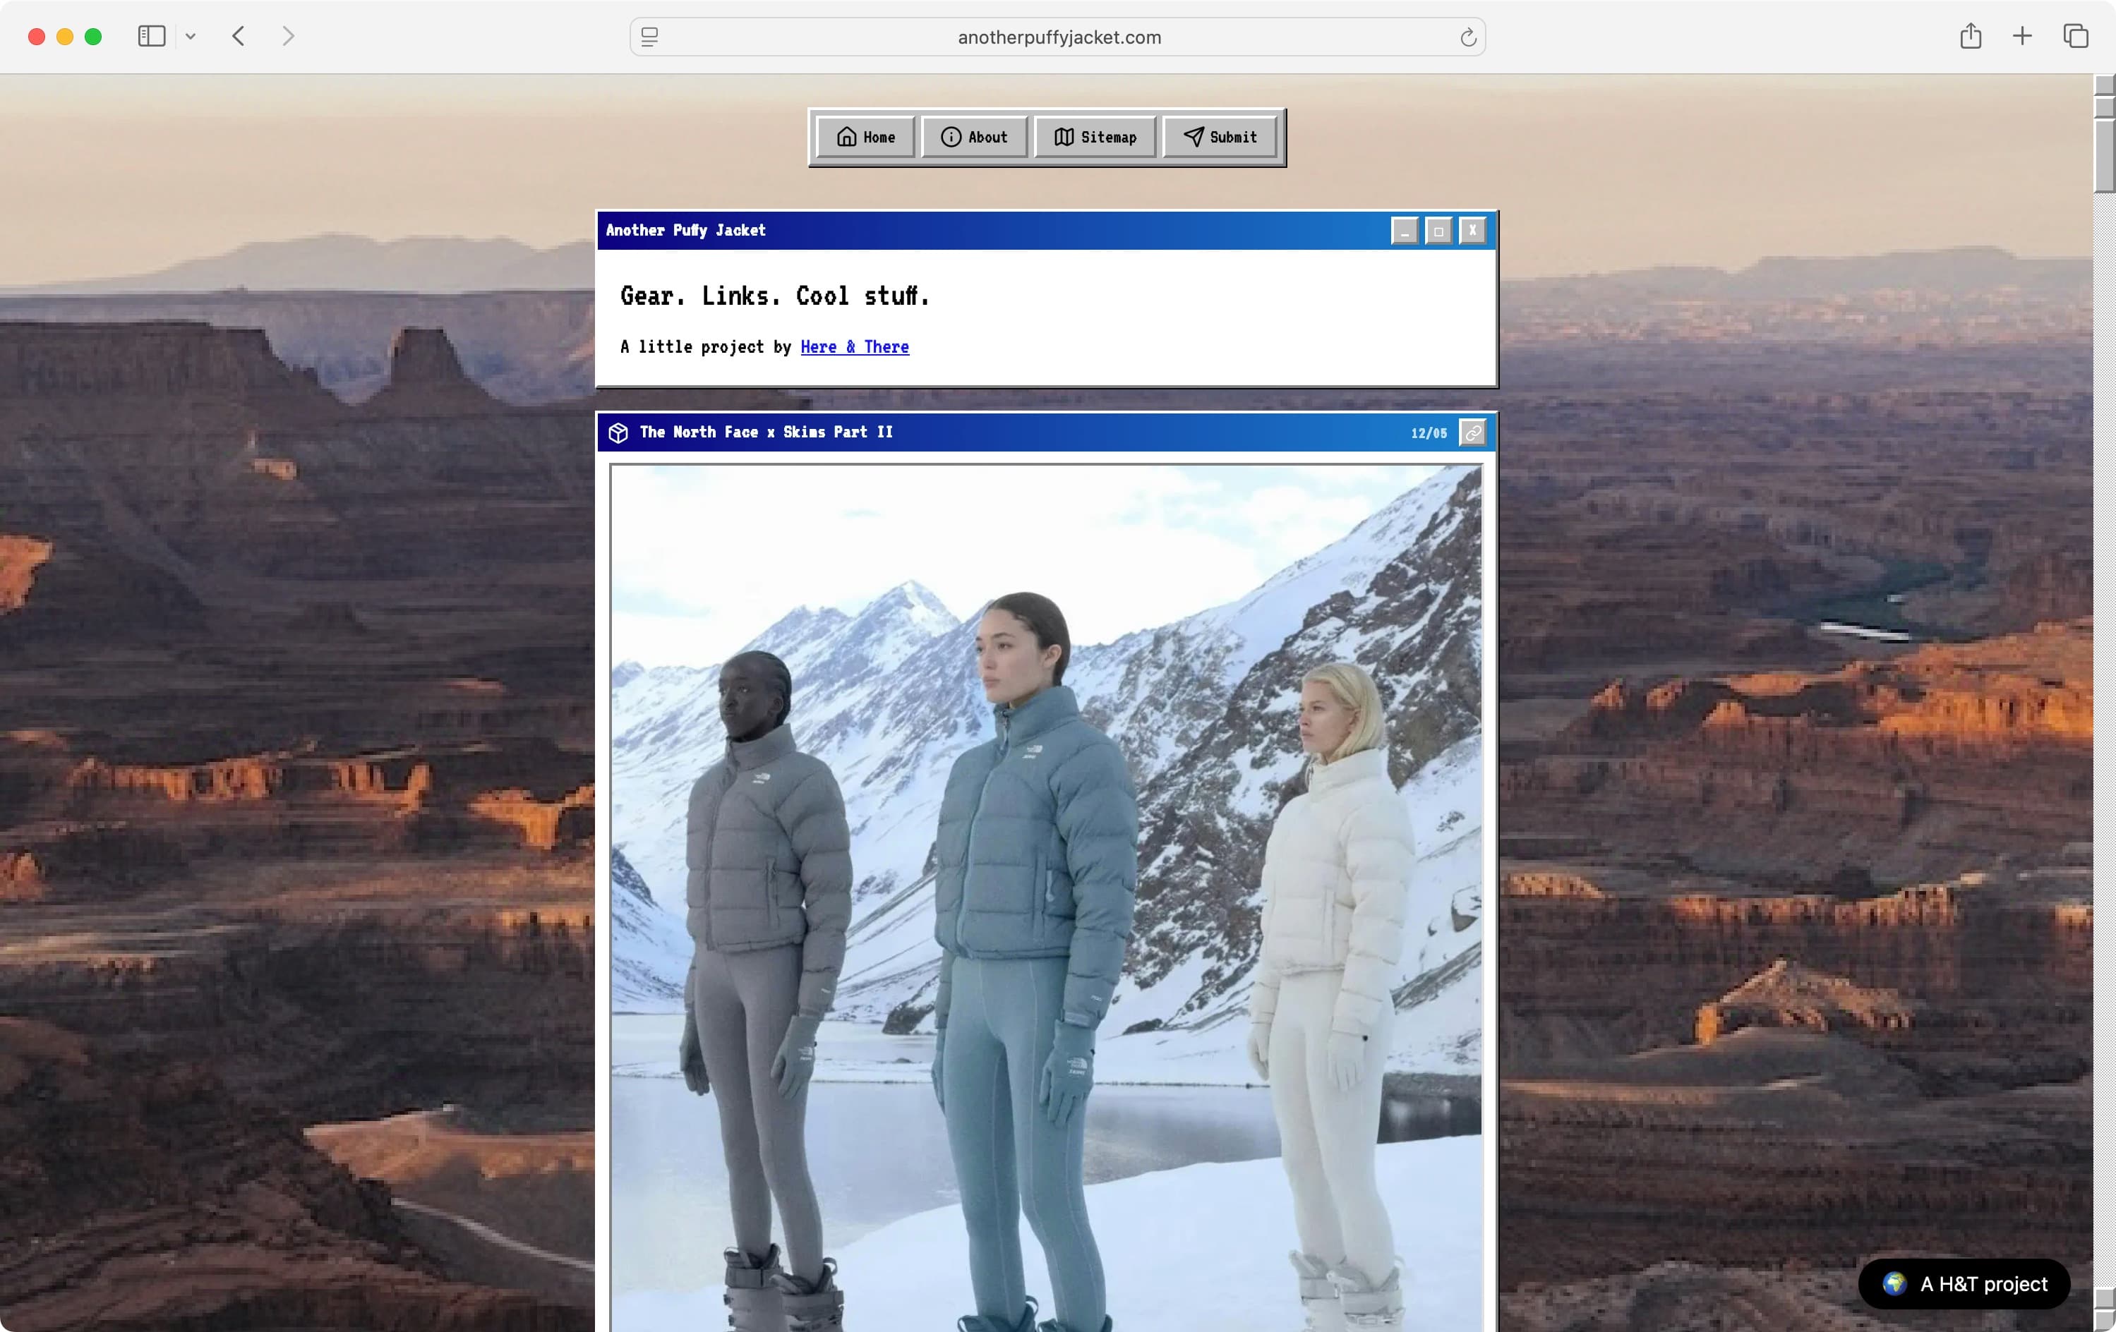Open a new tab with plus icon
The width and height of the screenshot is (2116, 1332).
pyautogui.click(x=2022, y=37)
